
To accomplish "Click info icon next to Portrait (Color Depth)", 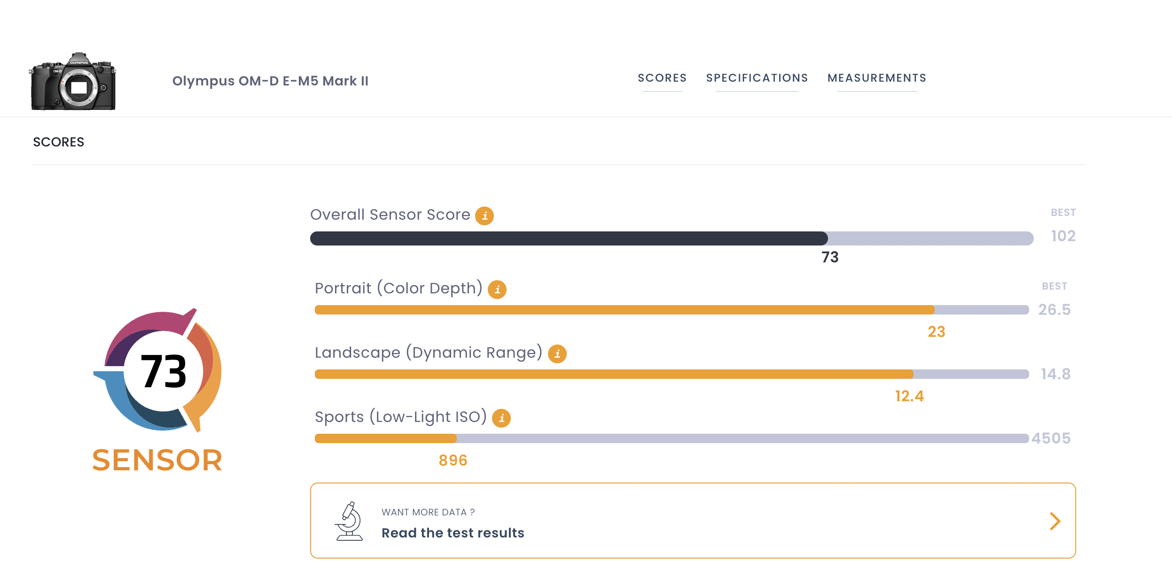I will point(497,290).
